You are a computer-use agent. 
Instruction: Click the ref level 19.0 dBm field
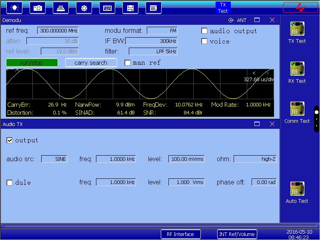[60, 52]
